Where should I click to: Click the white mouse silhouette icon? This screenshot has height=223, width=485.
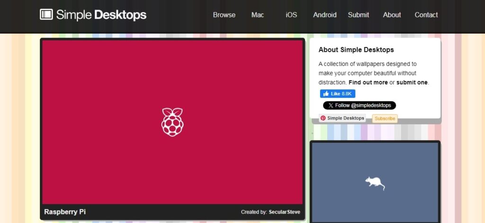(375, 183)
